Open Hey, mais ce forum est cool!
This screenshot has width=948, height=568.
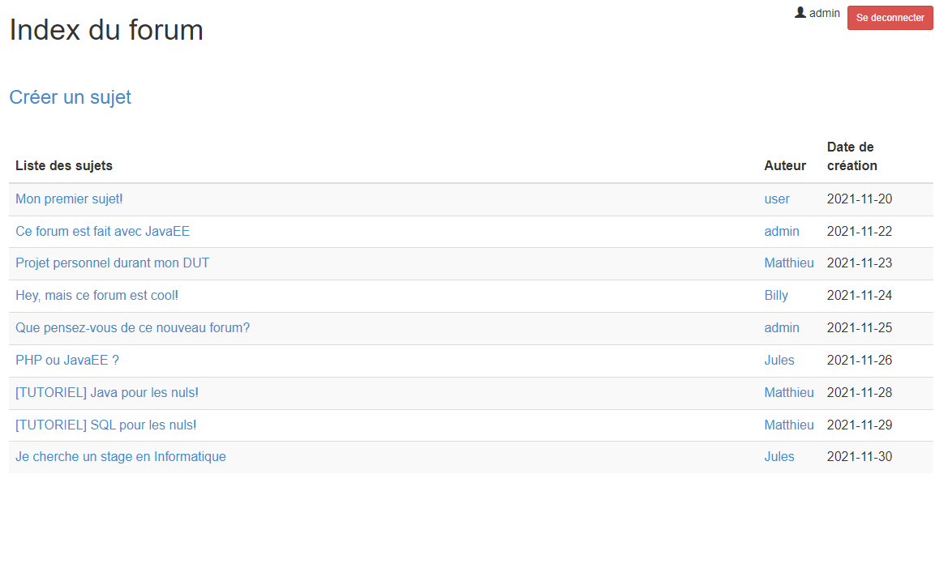pos(97,296)
